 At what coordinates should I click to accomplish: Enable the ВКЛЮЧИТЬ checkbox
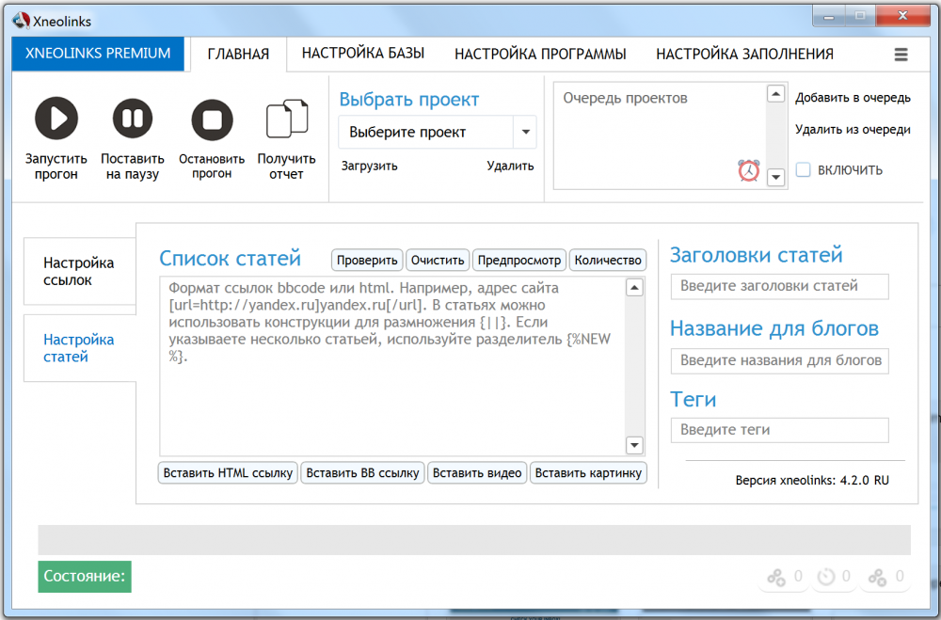(803, 170)
